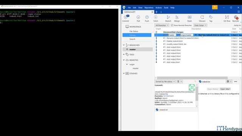Select commit Add index2.html
The image size is (242, 136).
click(198, 59)
